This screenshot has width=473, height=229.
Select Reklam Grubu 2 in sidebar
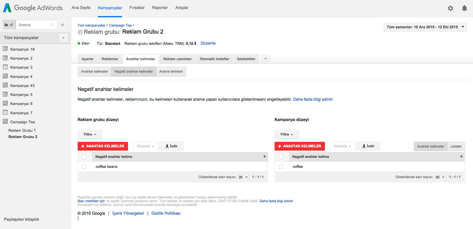click(x=23, y=137)
